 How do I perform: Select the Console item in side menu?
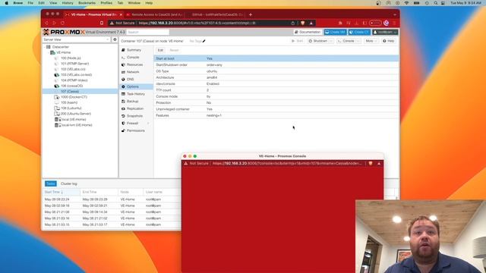[133, 58]
